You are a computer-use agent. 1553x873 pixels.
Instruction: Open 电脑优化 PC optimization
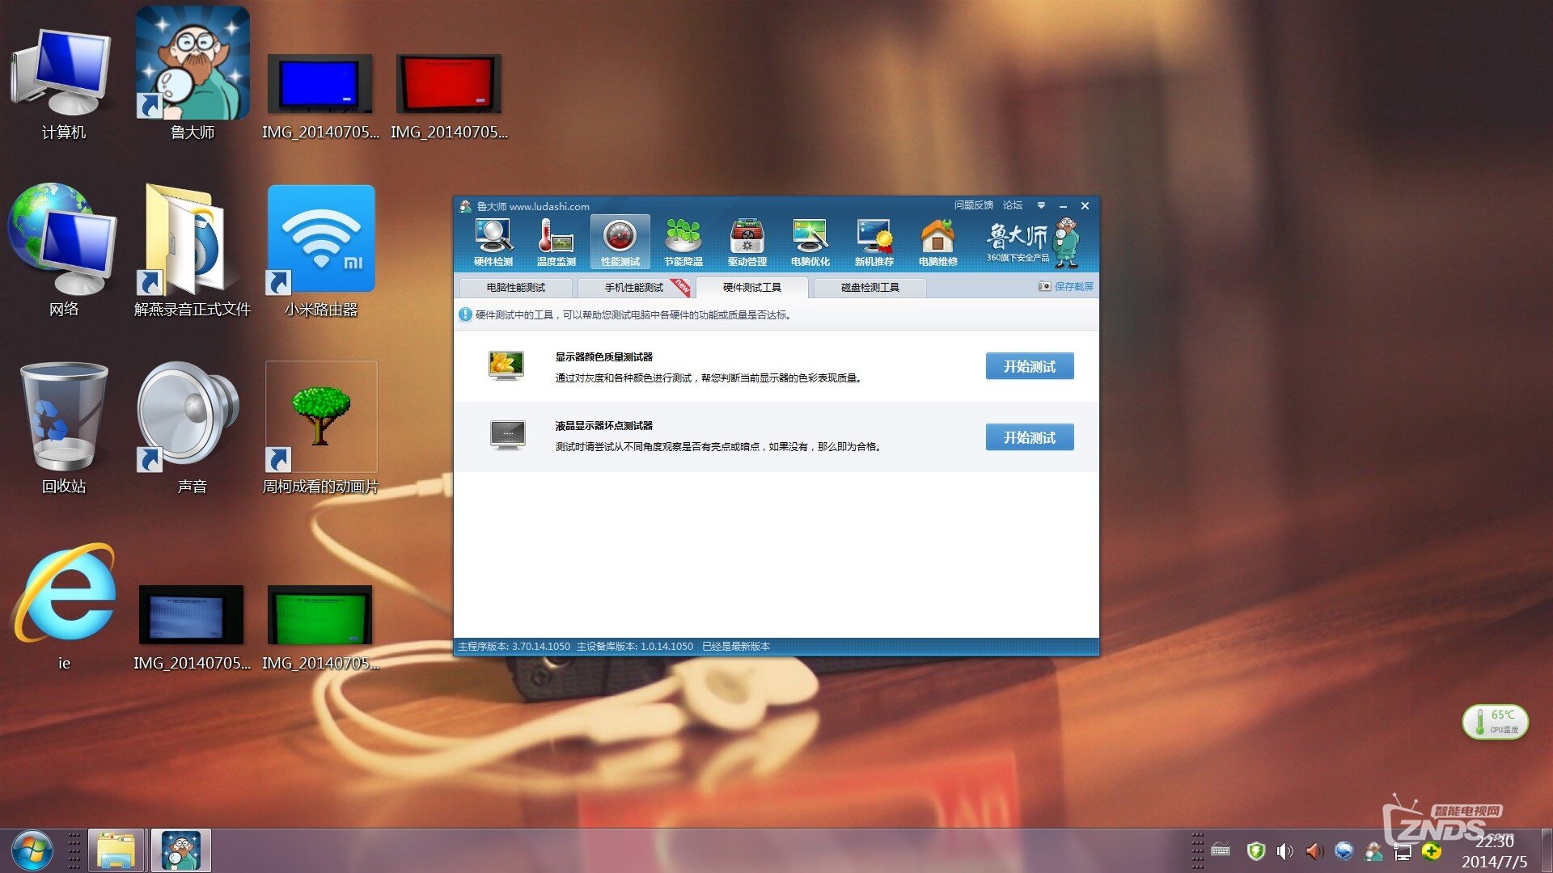(810, 242)
